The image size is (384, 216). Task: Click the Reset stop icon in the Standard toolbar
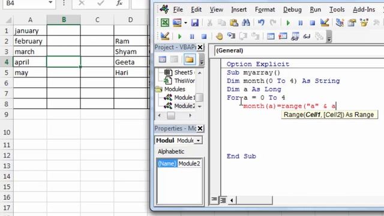click(x=312, y=23)
